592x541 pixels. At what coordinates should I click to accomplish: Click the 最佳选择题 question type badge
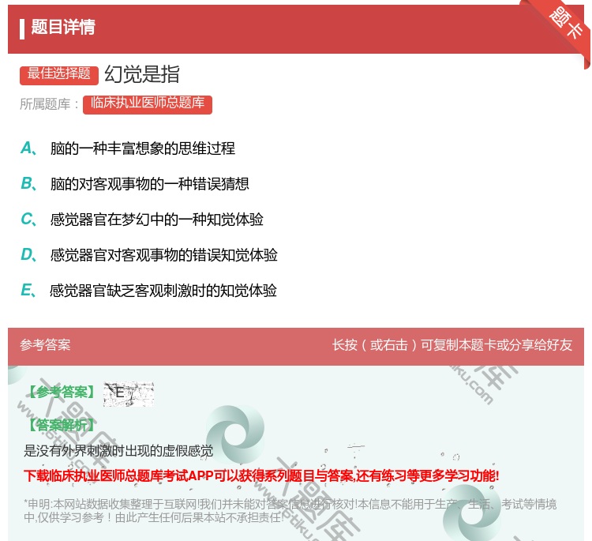point(59,74)
